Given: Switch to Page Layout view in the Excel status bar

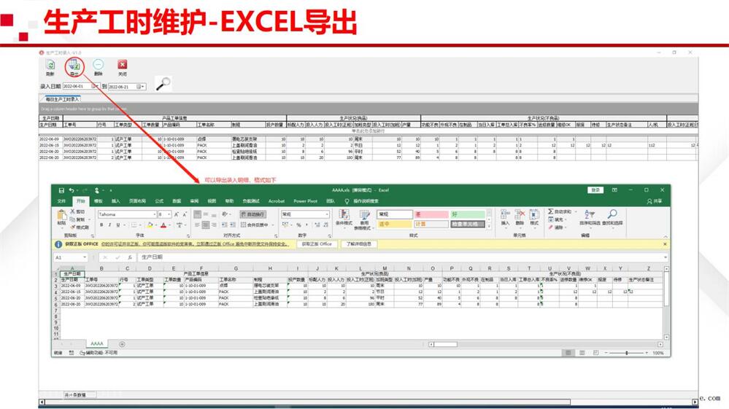Looking at the screenshot, I should click(582, 353).
